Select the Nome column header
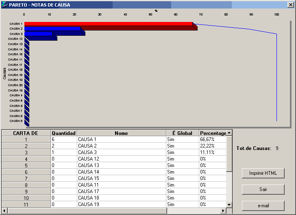296x215 pixels. tap(122, 133)
